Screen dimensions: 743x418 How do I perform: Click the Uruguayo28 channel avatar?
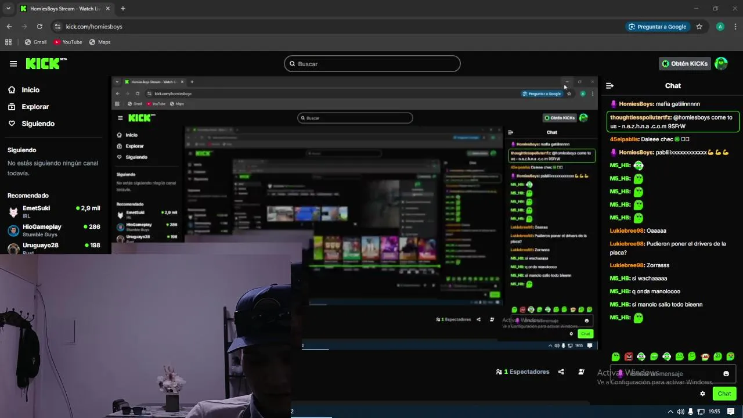[13, 248]
